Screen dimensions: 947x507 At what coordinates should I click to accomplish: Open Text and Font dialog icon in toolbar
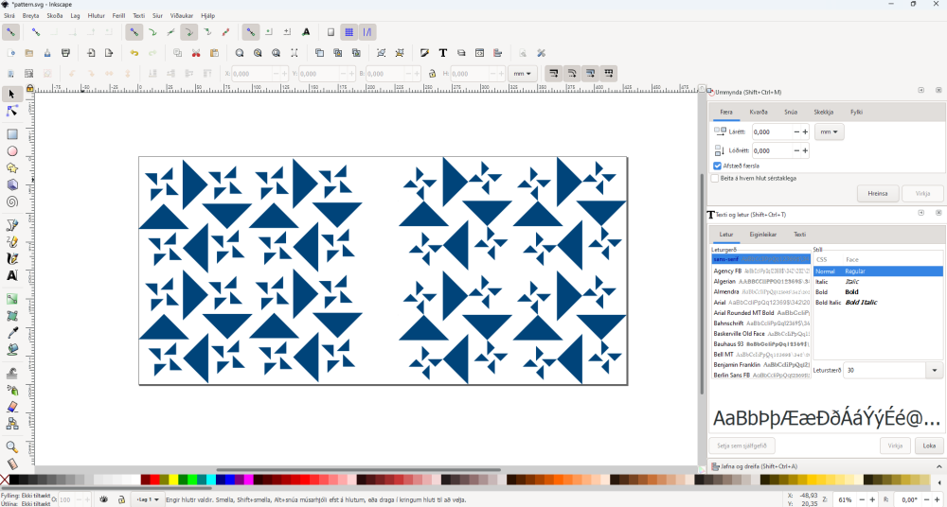click(x=442, y=53)
